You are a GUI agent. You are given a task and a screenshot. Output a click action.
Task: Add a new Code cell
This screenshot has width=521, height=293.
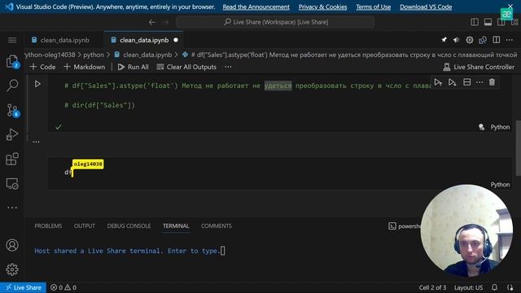pos(43,67)
